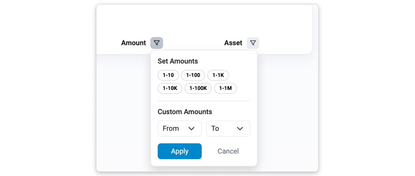Select the 1-10 amount preset
Viewport: 415px width, 176px height.
(168, 75)
